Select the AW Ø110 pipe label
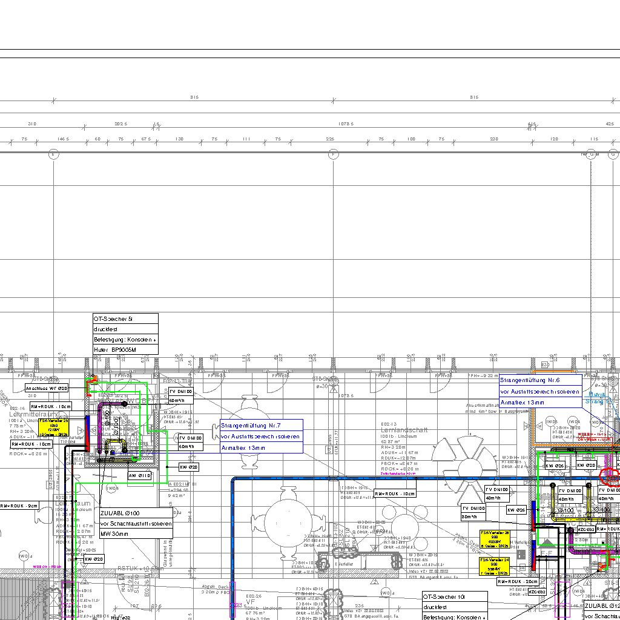The image size is (620, 620). click(139, 476)
